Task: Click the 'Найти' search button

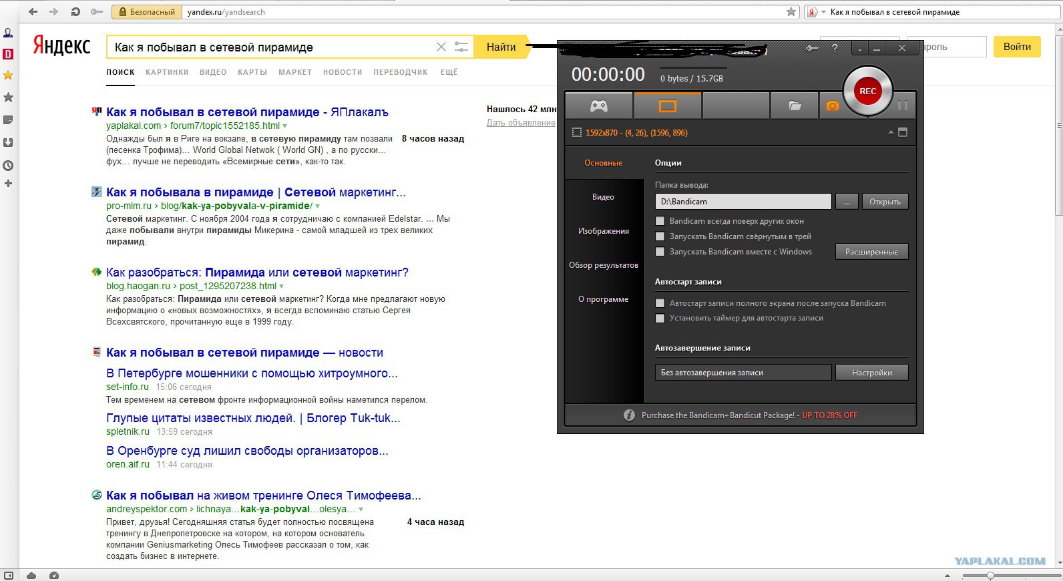Action: click(x=501, y=47)
